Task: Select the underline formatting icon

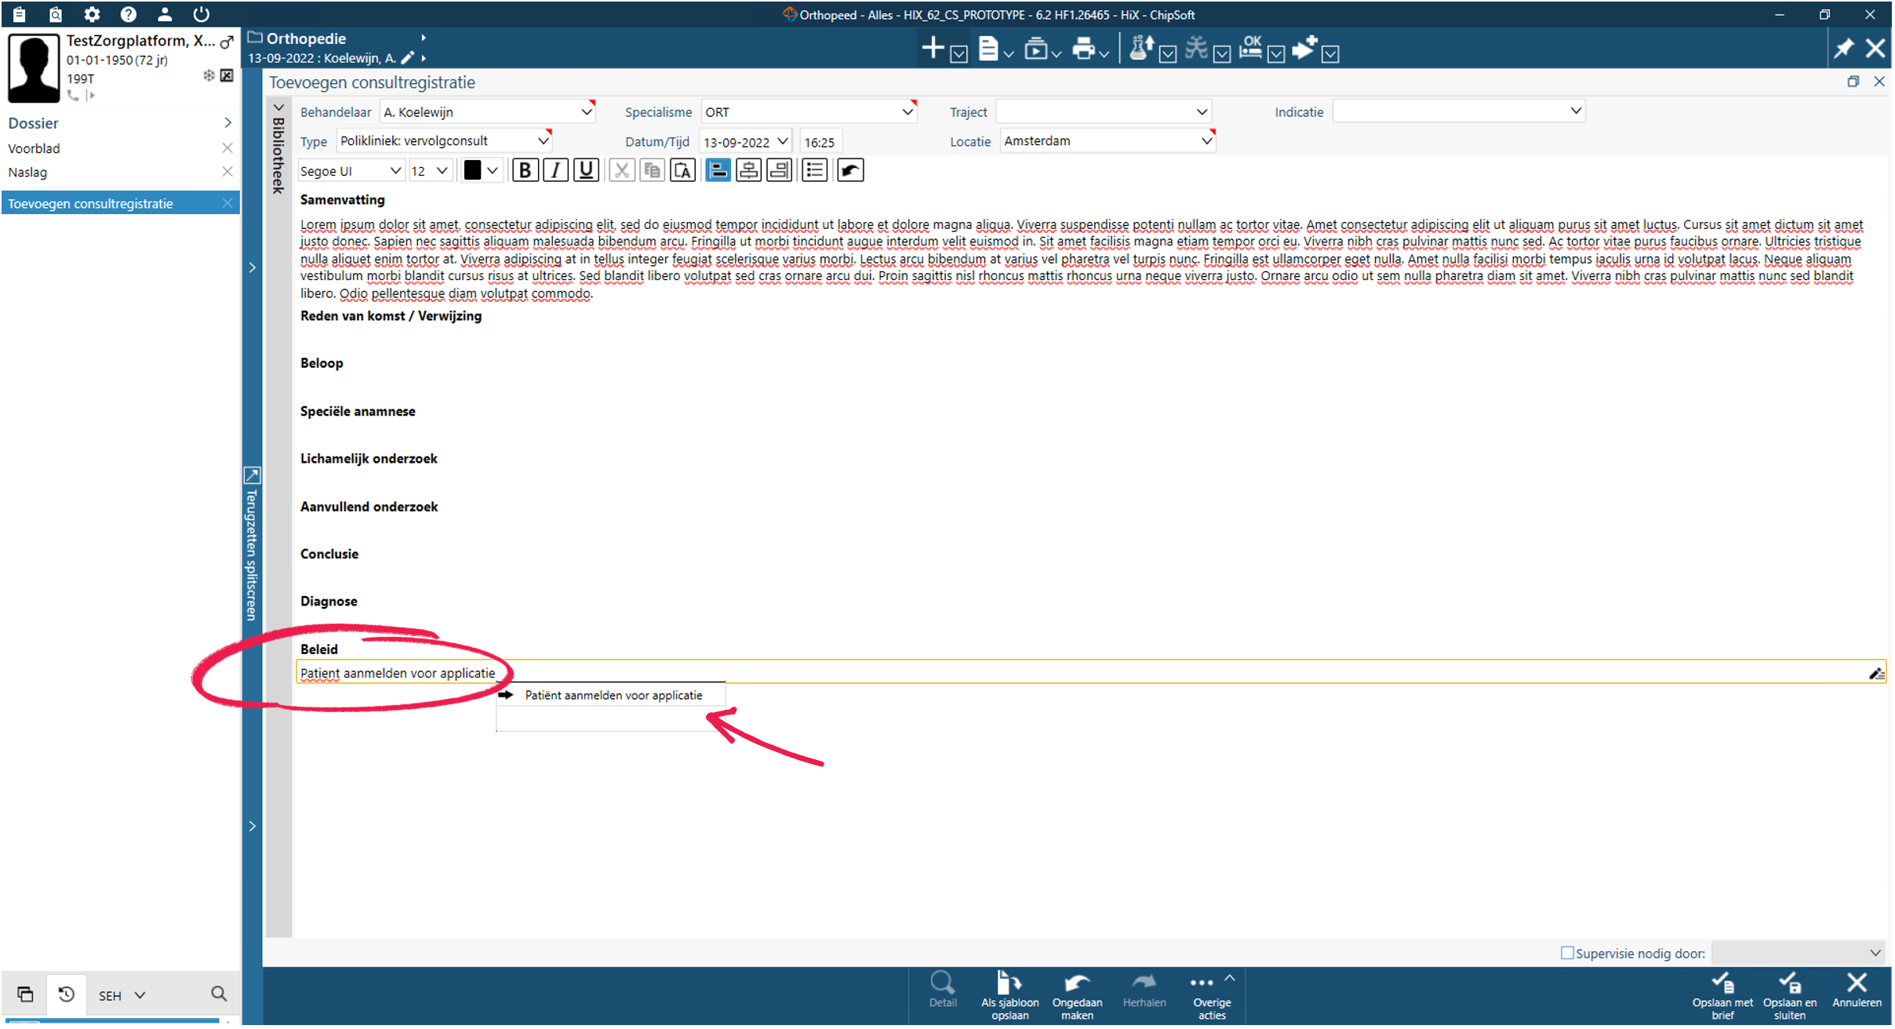Action: point(585,169)
